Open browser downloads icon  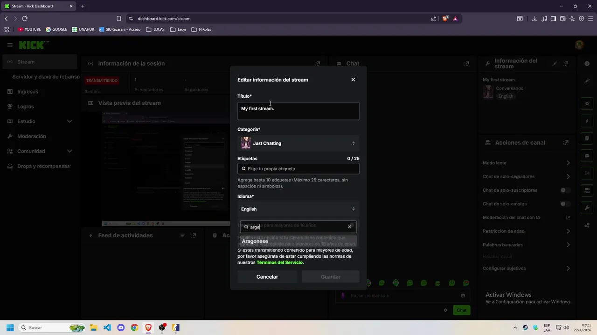535,19
